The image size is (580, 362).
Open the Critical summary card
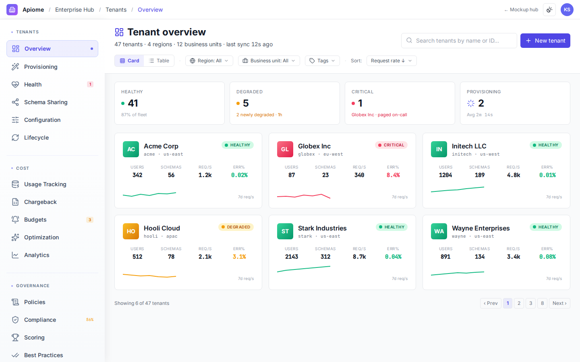pyautogui.click(x=400, y=103)
